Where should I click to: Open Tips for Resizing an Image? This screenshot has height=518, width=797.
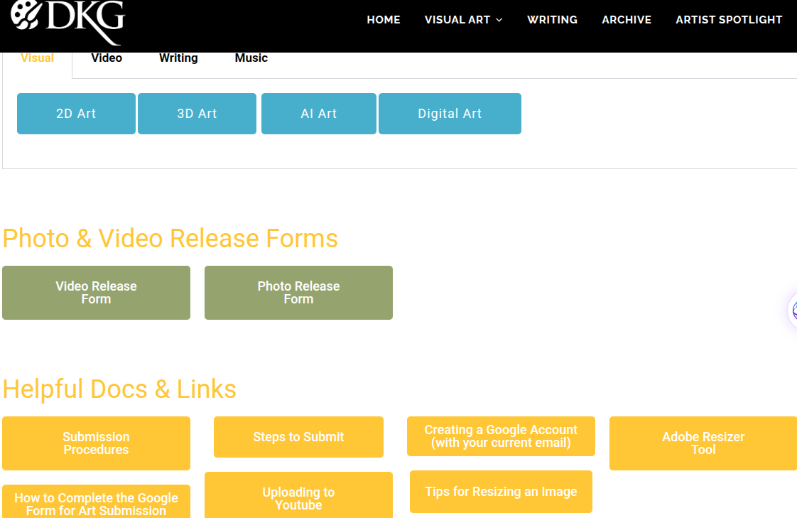pyautogui.click(x=501, y=492)
